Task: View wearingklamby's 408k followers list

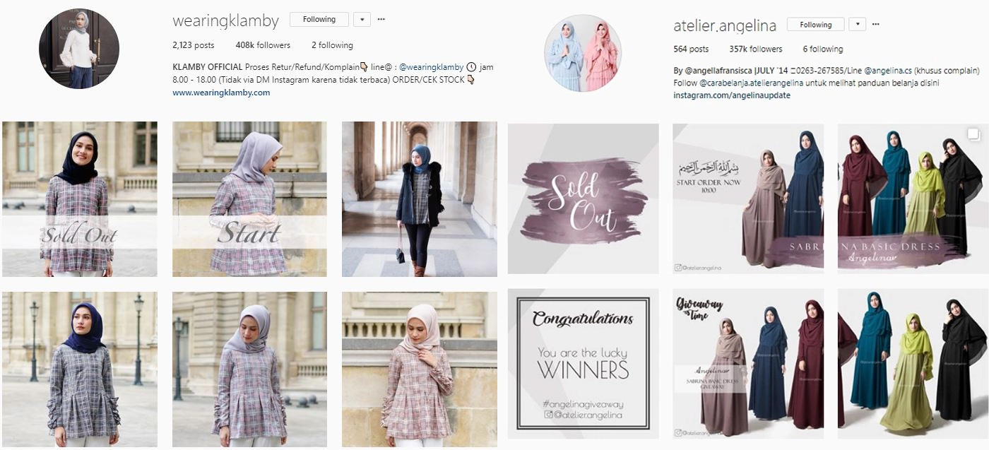Action: tap(263, 45)
